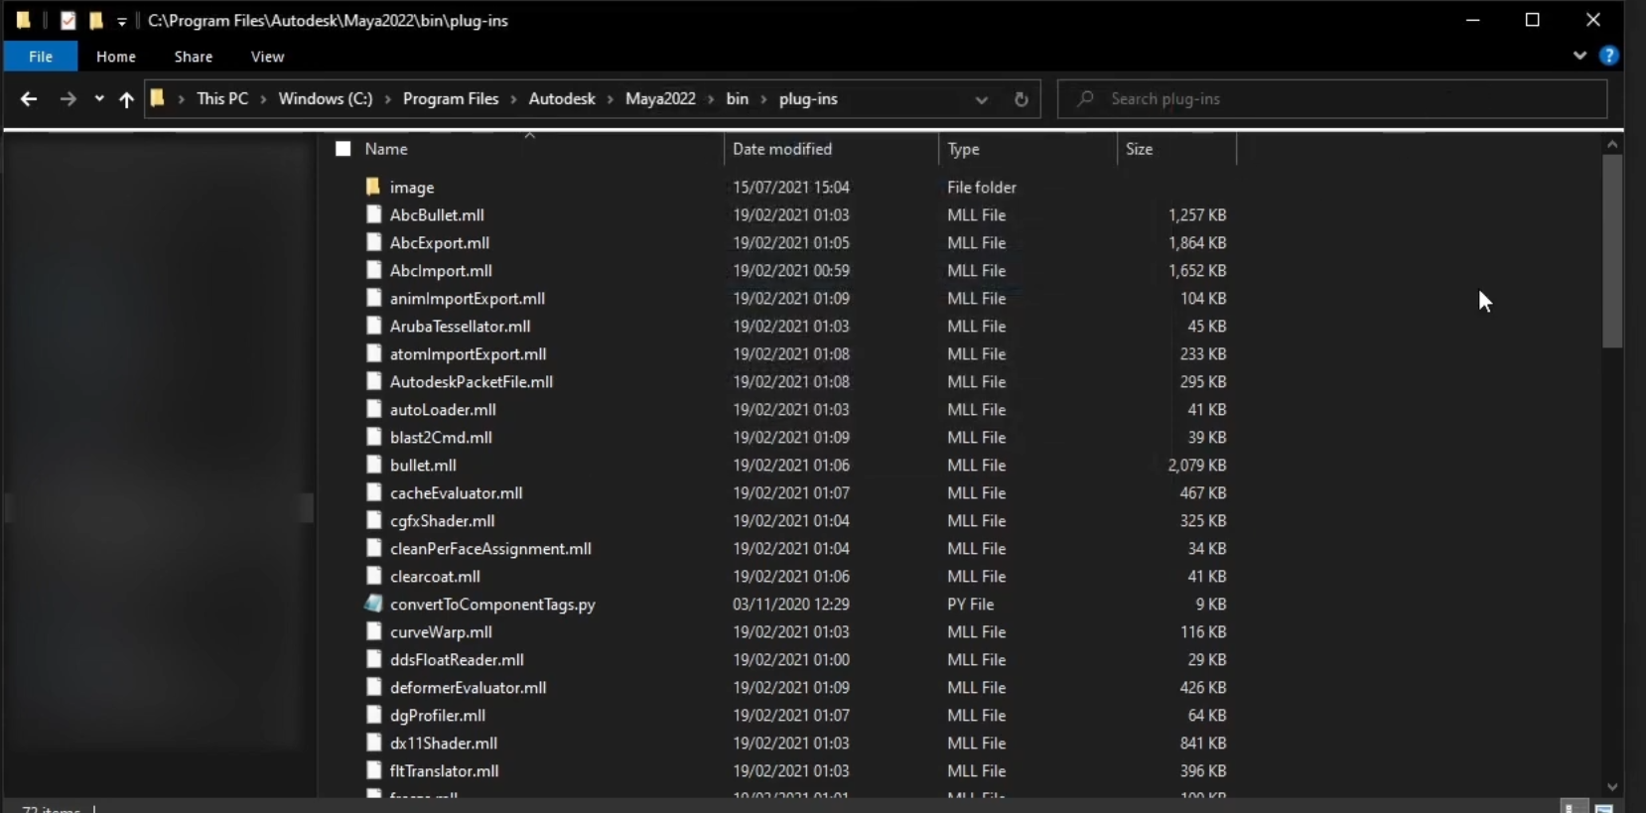Click the image folder icon
The image size is (1646, 813).
[x=373, y=187]
